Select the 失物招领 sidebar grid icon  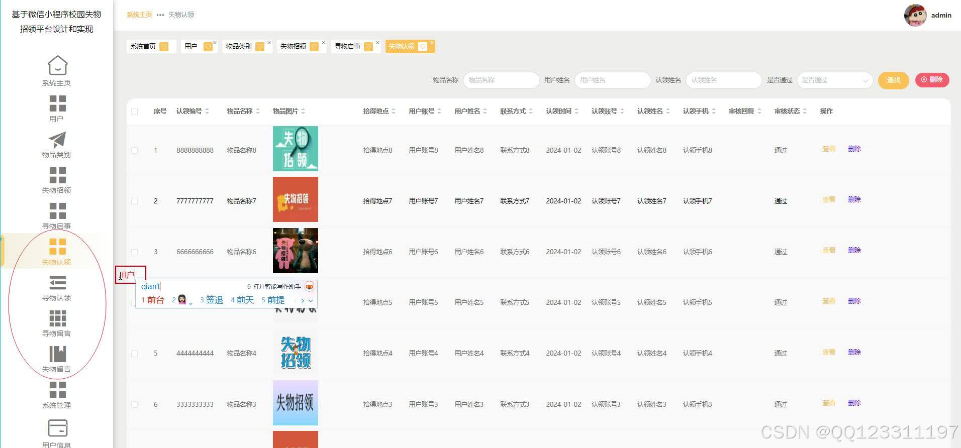(x=57, y=175)
